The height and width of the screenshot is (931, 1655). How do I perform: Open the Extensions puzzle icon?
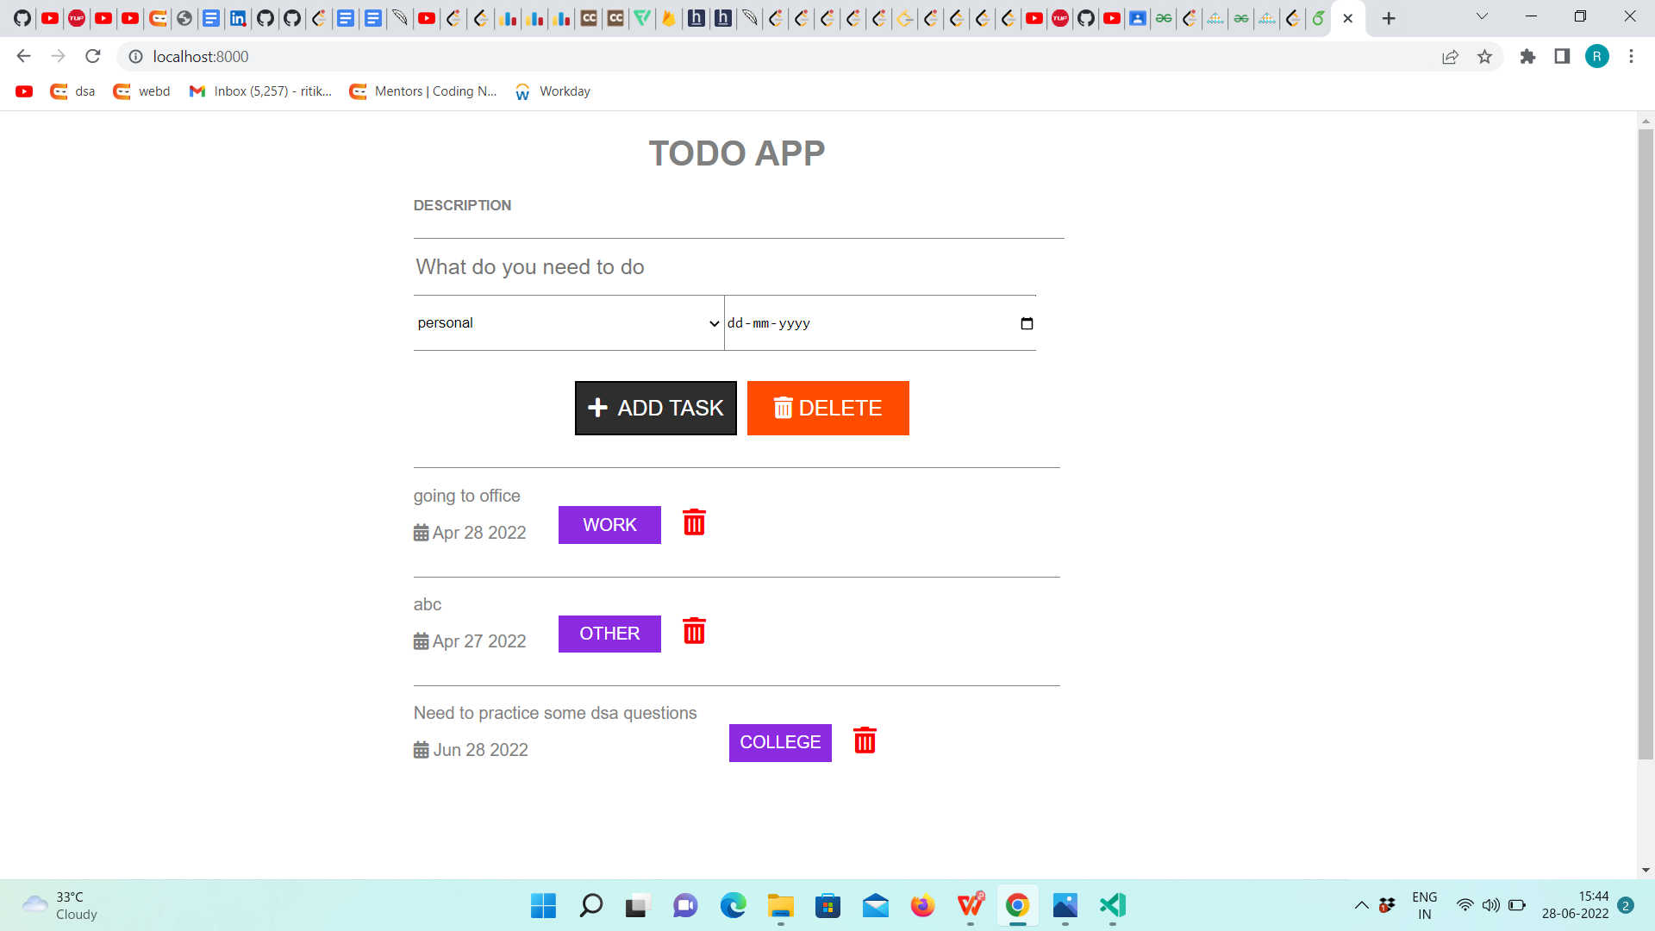point(1527,56)
